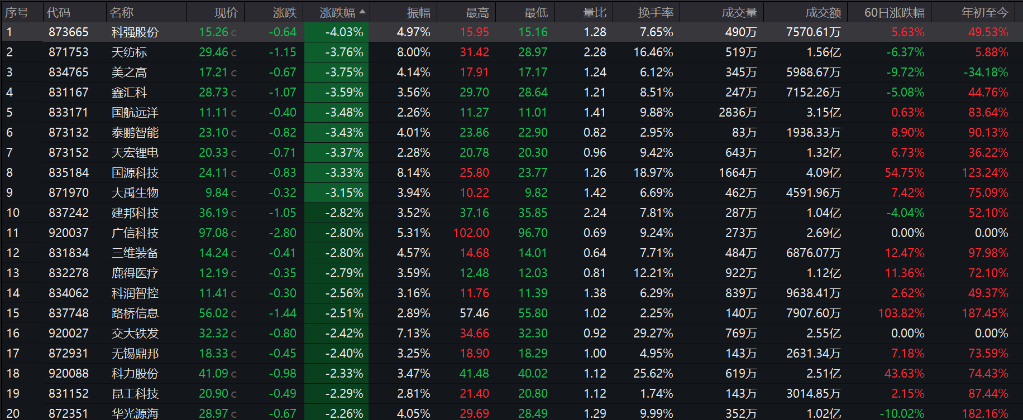
Task: Click the 量比 column header
Action: 595,12
